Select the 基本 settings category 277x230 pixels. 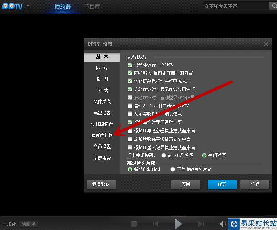tap(102, 57)
